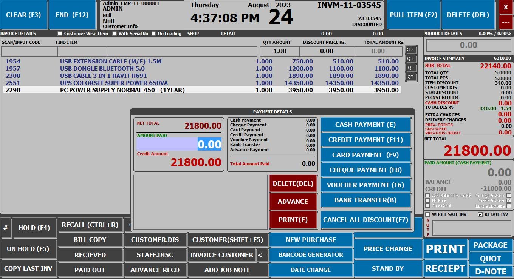
Task: Click the Q* quantity multiply button
Action: pyautogui.click(x=410, y=77)
